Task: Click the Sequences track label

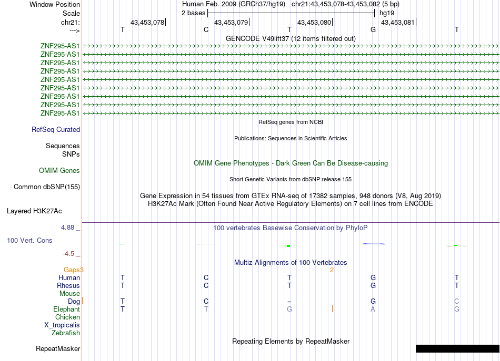Action: 63,146
